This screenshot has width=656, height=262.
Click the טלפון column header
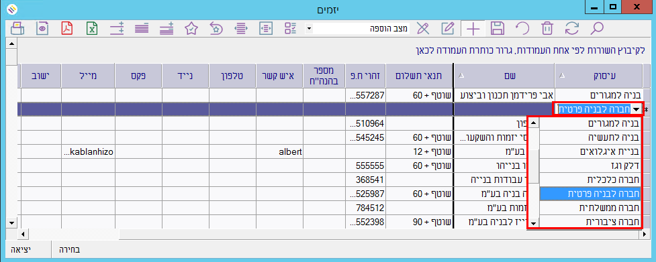(x=232, y=76)
